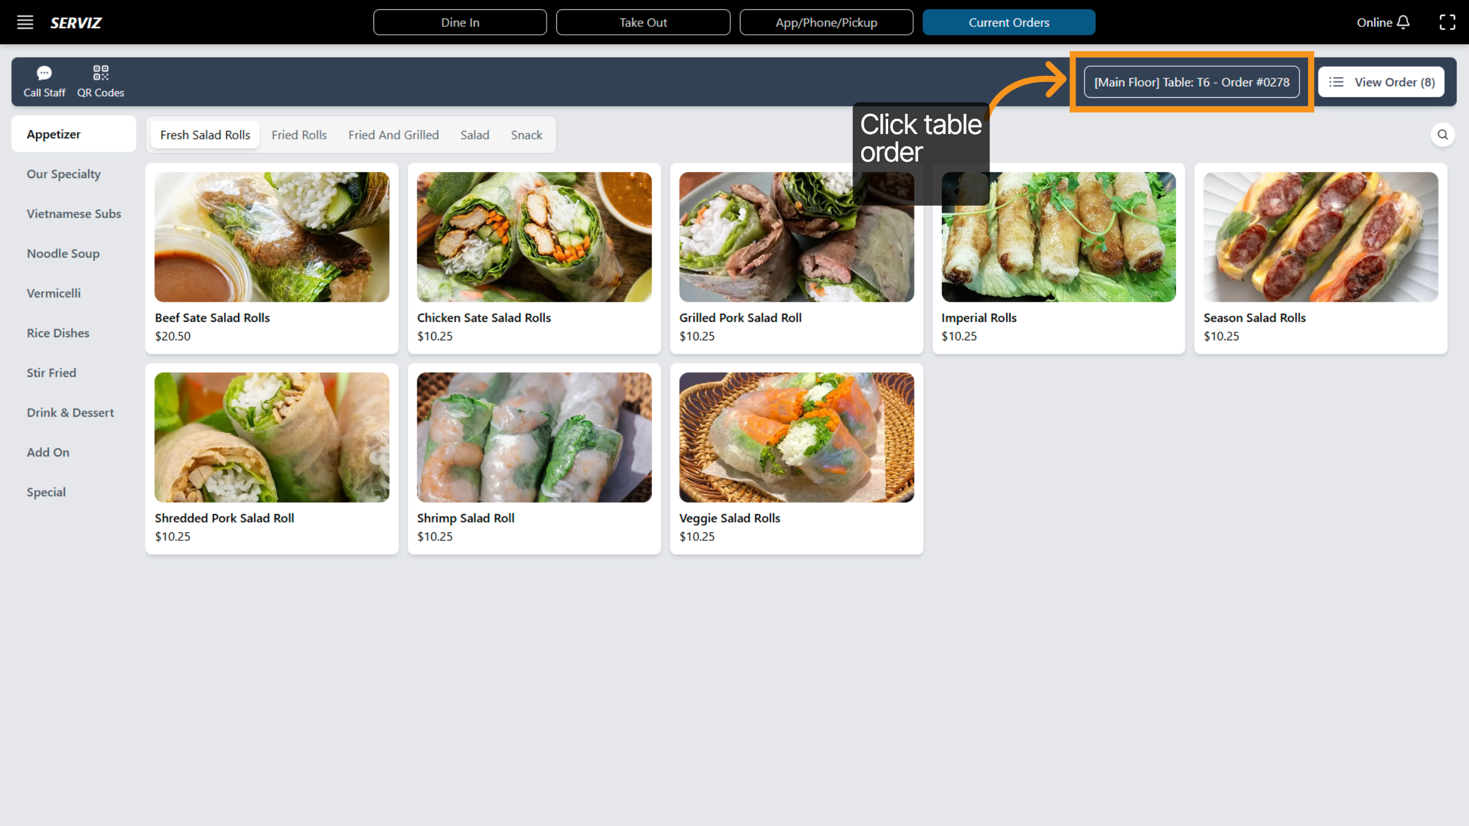Choose Beef Sate Salad Rolls item

[272, 257]
